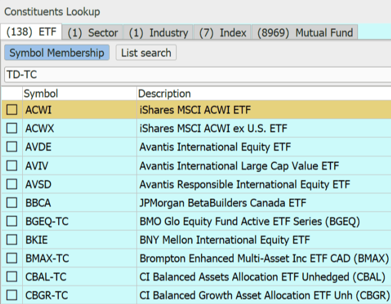Enable the AVSD row checkbox
Image resolution: width=391 pixels, height=304 pixels.
[12, 184]
